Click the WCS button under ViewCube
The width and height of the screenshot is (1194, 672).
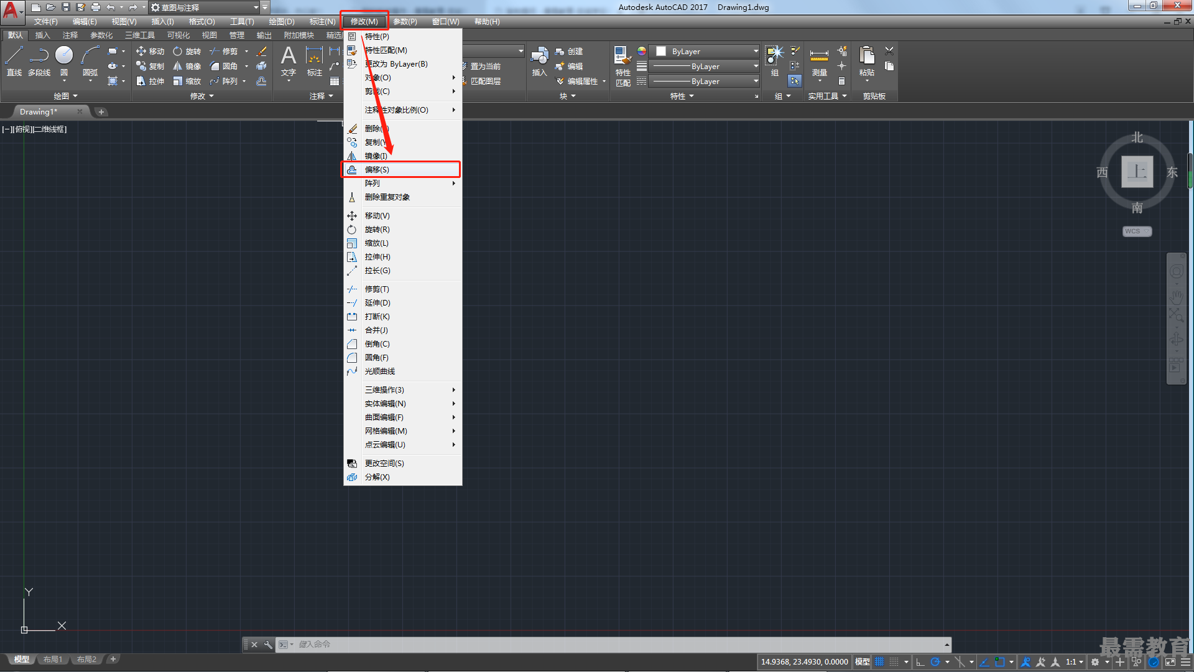pos(1137,231)
